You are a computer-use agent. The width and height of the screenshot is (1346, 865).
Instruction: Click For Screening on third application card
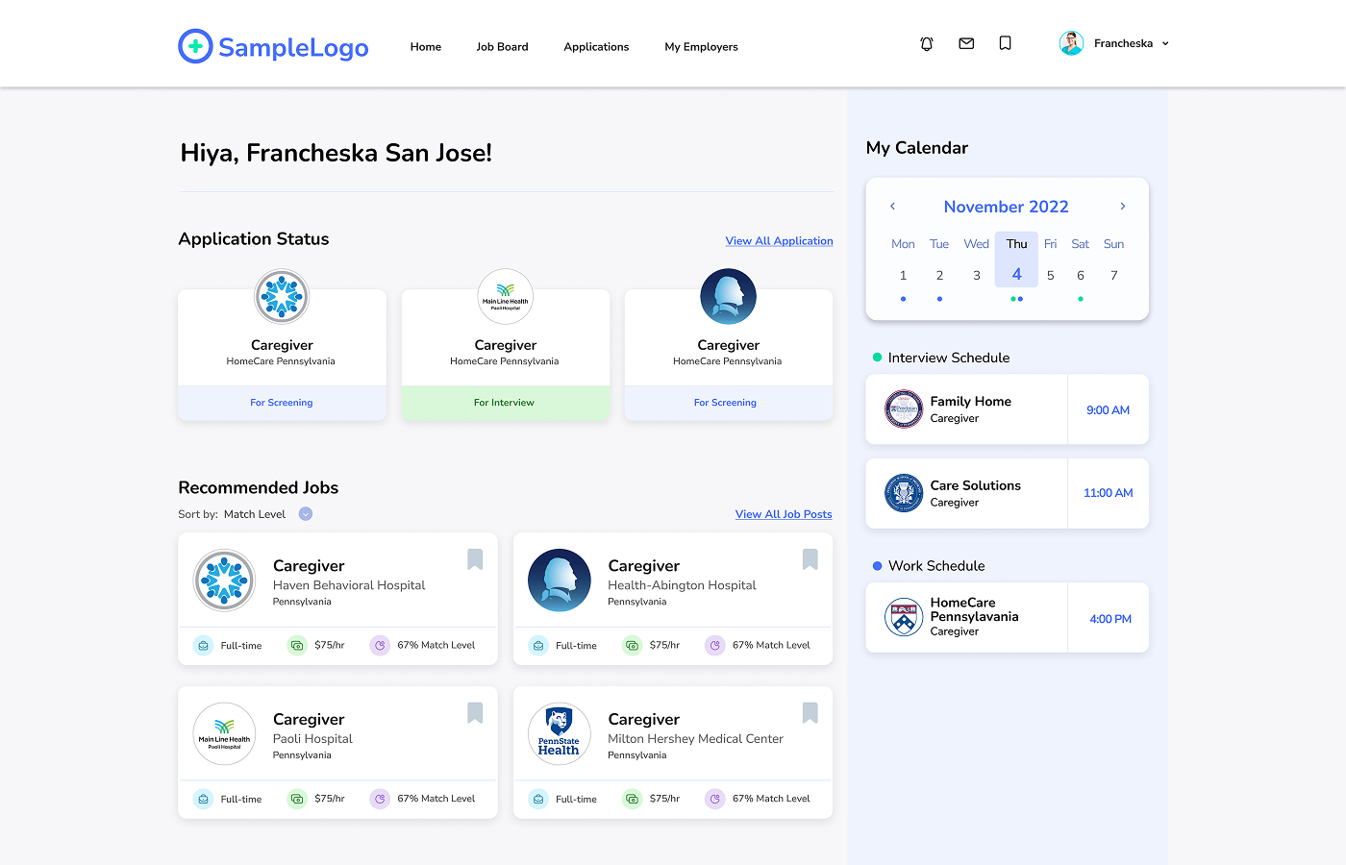point(729,403)
